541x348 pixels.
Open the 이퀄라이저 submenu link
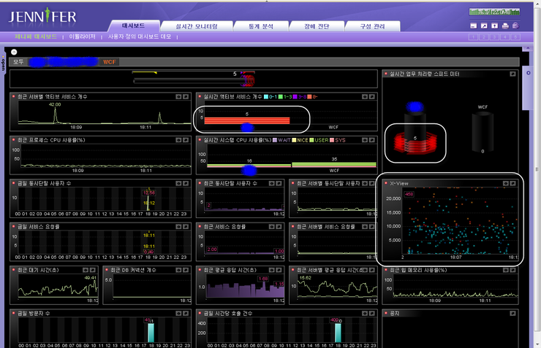82,36
